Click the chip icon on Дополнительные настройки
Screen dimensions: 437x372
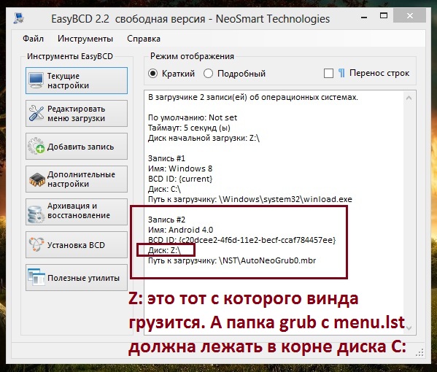pyautogui.click(x=36, y=179)
